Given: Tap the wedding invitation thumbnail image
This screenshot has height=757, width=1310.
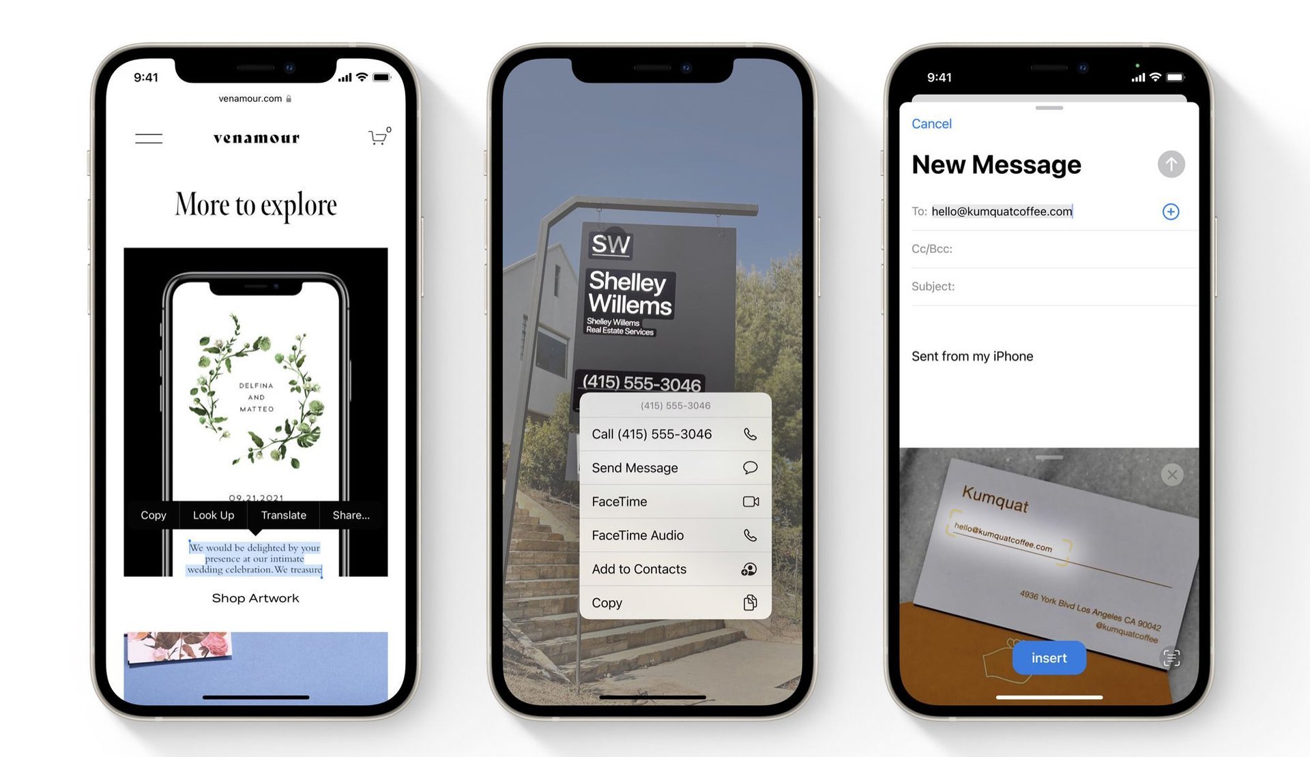Looking at the screenshot, I should (255, 406).
